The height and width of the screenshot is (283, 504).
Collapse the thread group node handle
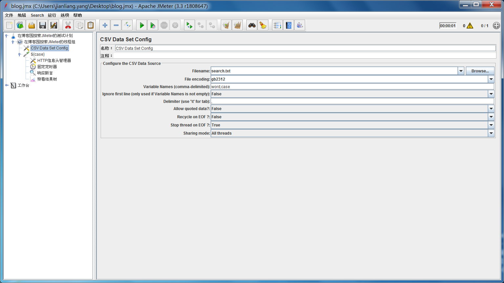(x=13, y=42)
